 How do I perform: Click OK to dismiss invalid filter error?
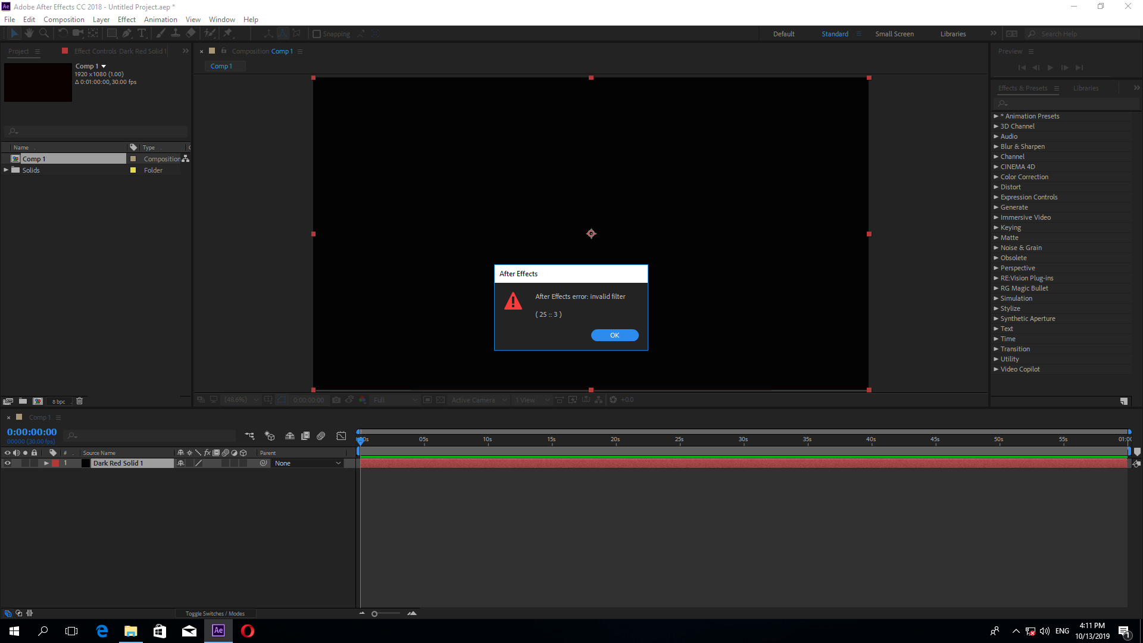coord(615,335)
